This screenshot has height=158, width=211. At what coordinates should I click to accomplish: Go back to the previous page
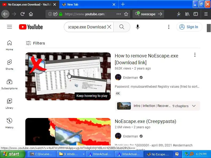pos(5,14)
